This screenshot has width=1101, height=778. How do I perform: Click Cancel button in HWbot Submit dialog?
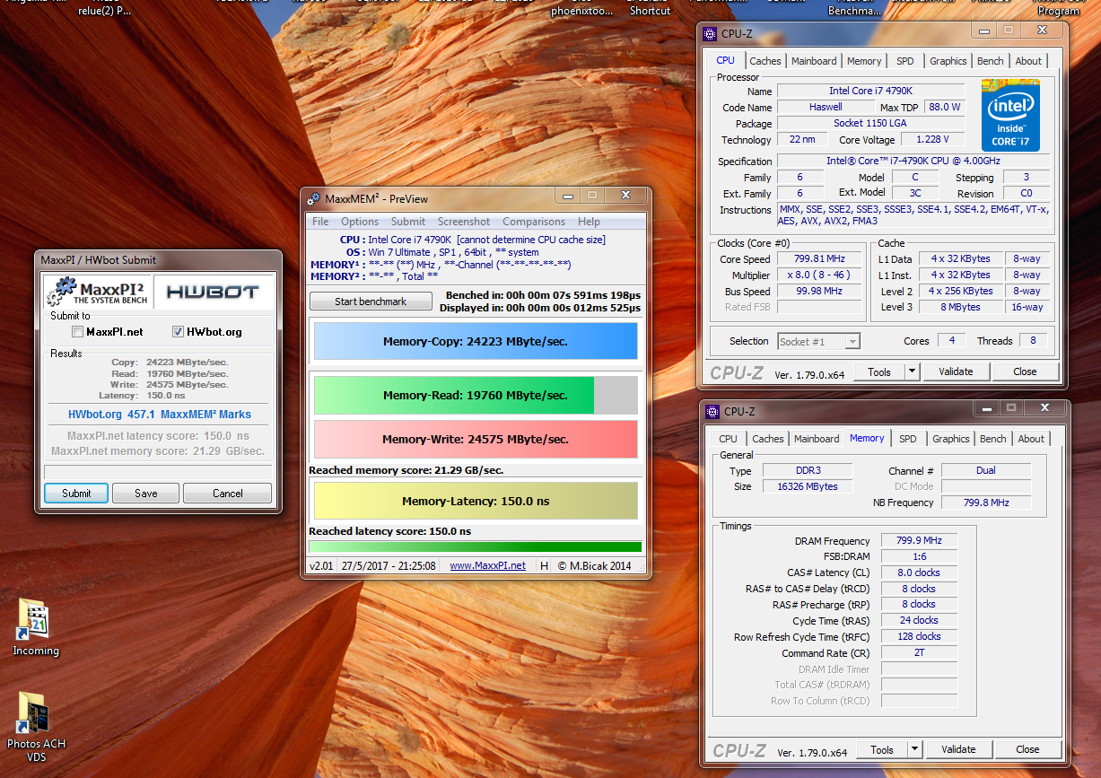pyautogui.click(x=227, y=493)
